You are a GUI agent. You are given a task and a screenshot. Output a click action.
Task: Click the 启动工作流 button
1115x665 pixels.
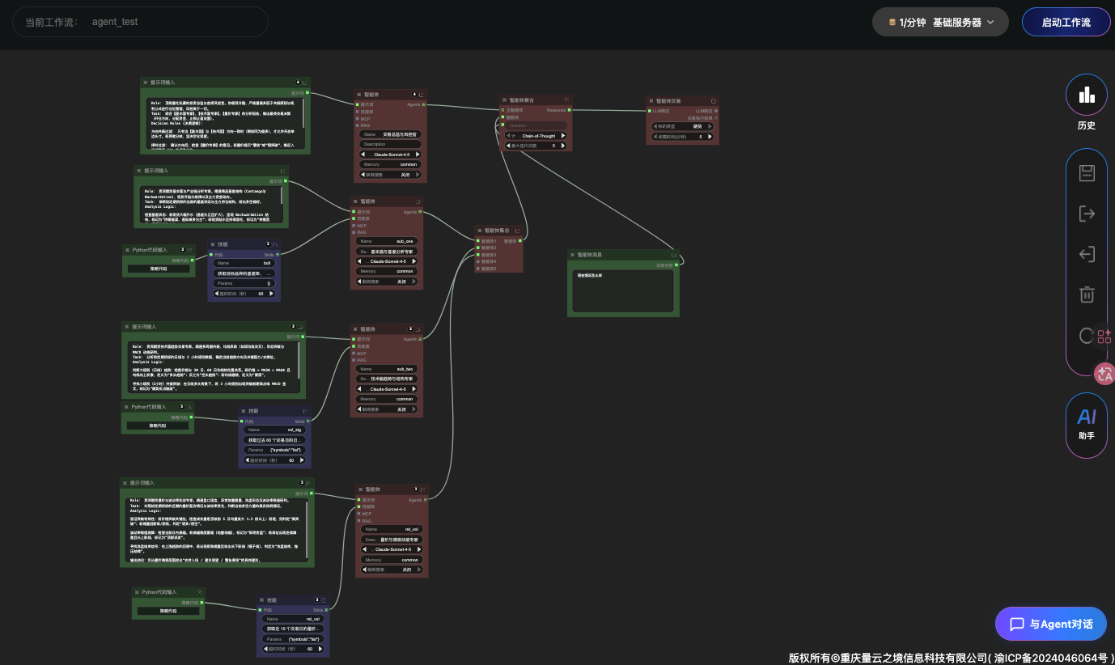pyautogui.click(x=1065, y=22)
